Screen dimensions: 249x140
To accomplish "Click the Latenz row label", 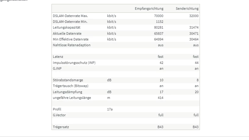I will coord(58,57).
